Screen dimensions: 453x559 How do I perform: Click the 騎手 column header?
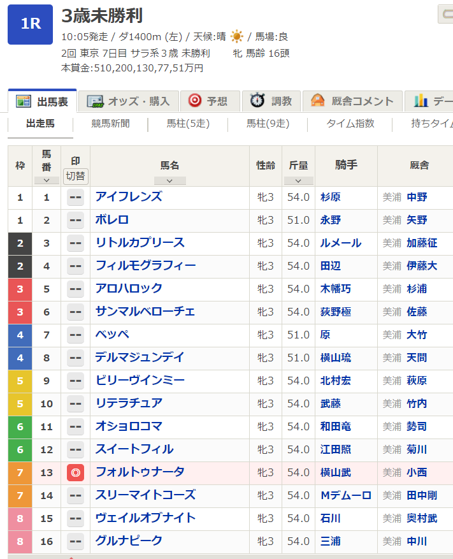click(x=346, y=166)
